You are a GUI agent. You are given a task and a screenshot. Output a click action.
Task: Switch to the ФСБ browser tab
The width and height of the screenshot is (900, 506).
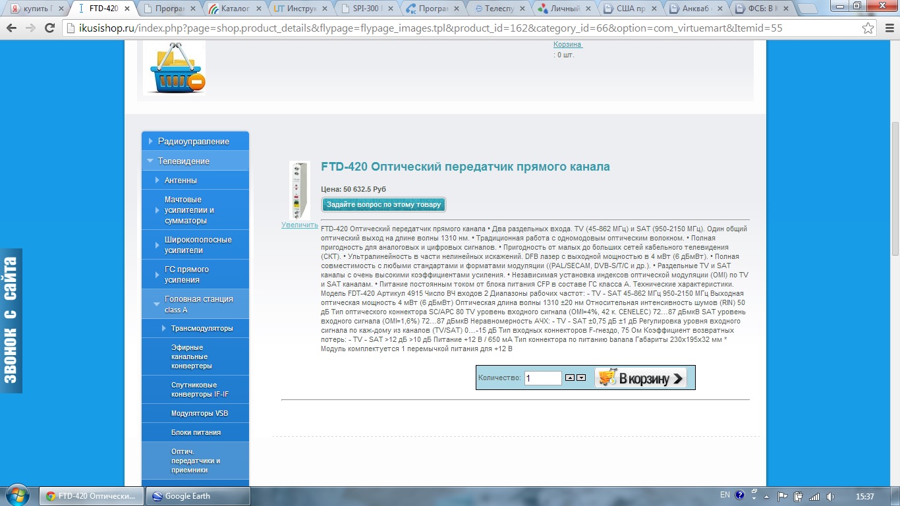tap(762, 9)
